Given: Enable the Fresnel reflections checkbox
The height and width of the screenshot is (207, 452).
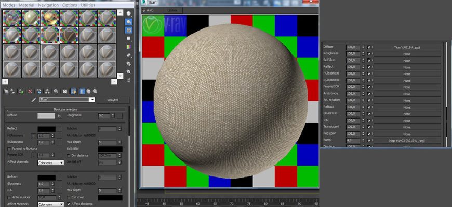Looking at the screenshot, I should pyautogui.click(x=9, y=149).
